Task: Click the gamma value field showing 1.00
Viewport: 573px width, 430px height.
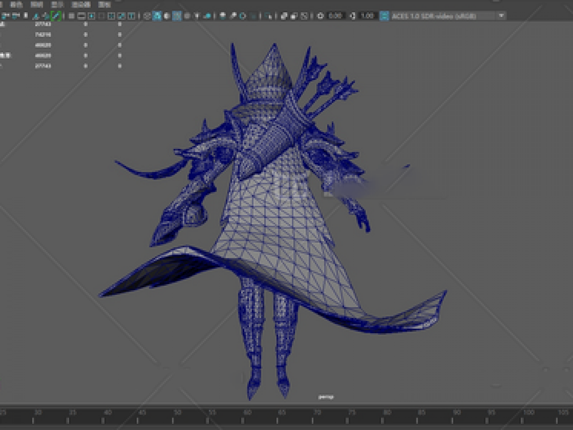Action: [368, 16]
